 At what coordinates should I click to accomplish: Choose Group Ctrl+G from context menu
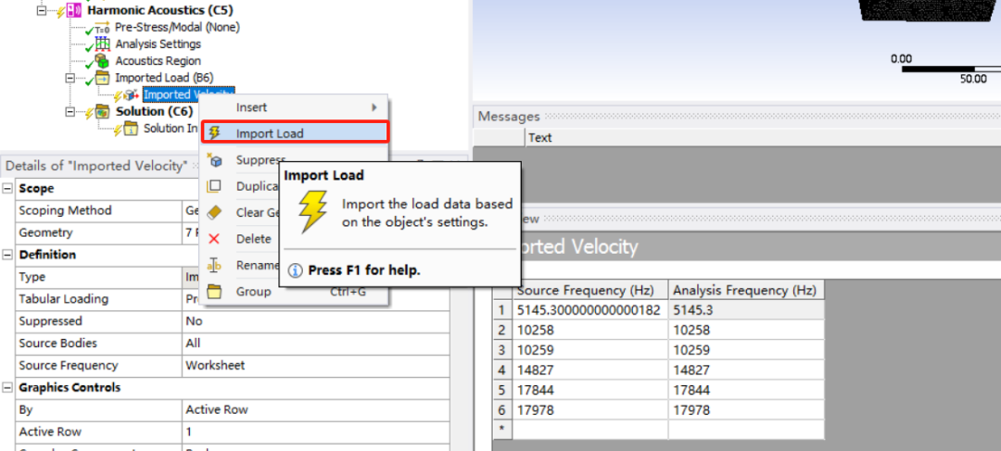pyautogui.click(x=295, y=292)
